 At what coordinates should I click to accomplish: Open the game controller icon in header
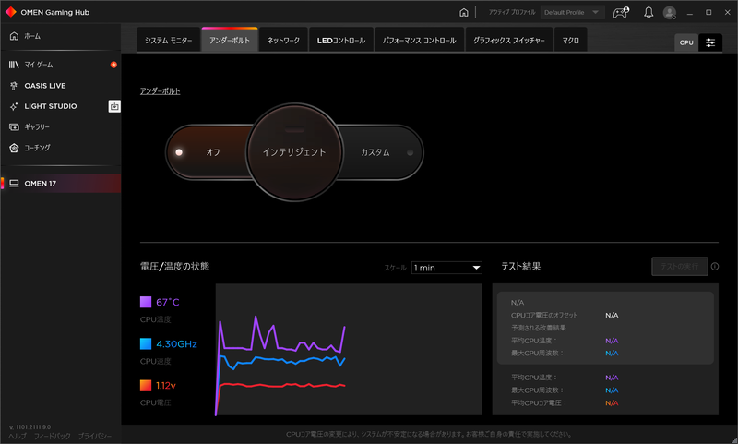(621, 12)
